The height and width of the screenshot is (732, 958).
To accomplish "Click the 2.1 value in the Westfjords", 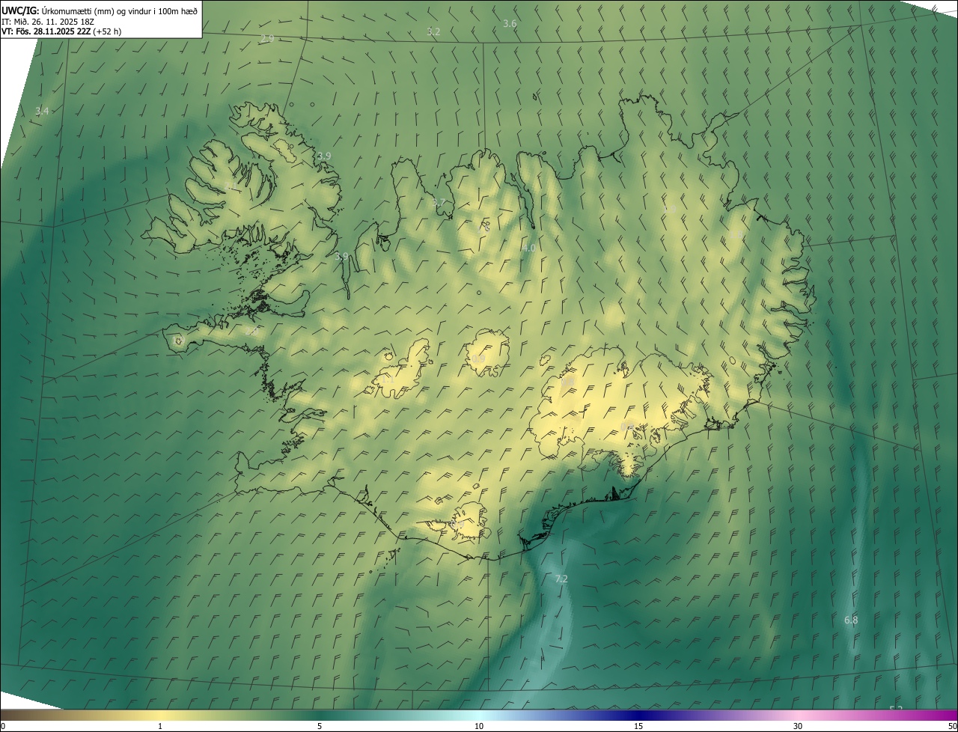I will click(231, 185).
